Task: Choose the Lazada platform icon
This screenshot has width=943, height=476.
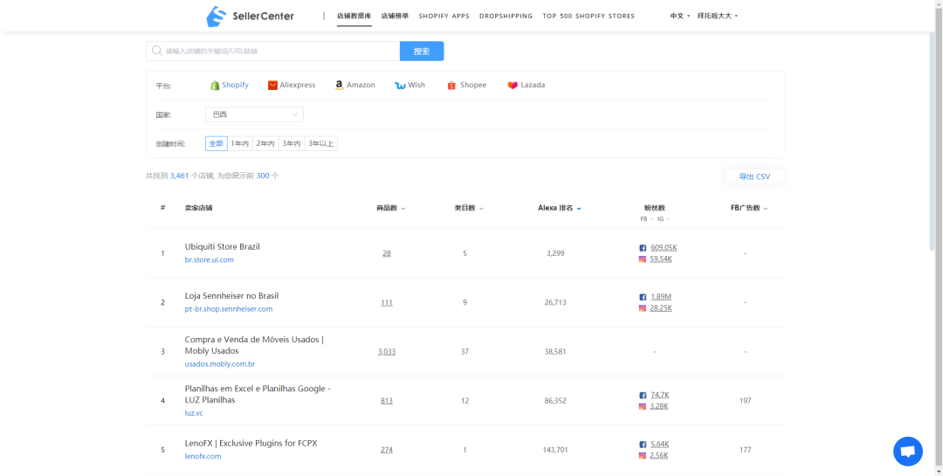Action: pos(513,86)
